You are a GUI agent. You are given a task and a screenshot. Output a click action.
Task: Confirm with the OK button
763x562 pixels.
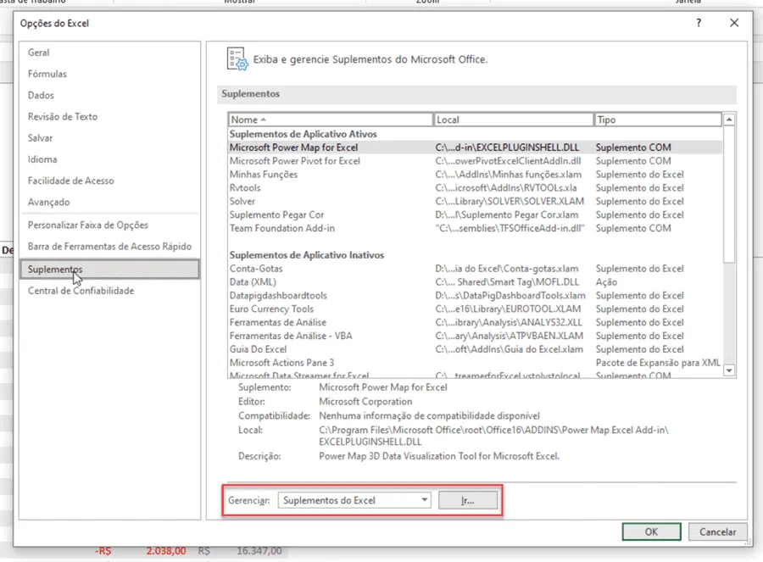(x=652, y=531)
